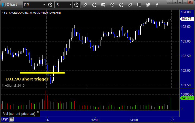Open the time template clock menu

click(x=76, y=5)
